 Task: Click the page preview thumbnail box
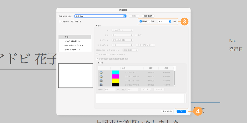76,75
